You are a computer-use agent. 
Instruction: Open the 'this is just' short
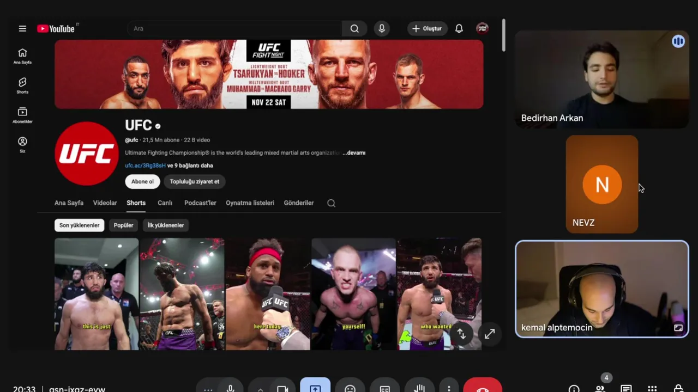(97, 294)
